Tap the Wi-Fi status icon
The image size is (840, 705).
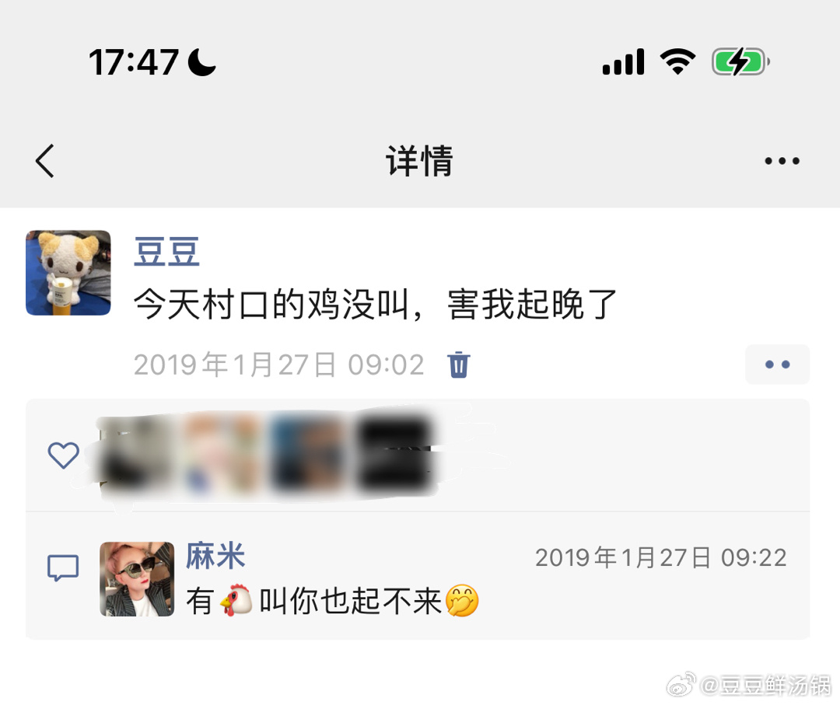(677, 61)
